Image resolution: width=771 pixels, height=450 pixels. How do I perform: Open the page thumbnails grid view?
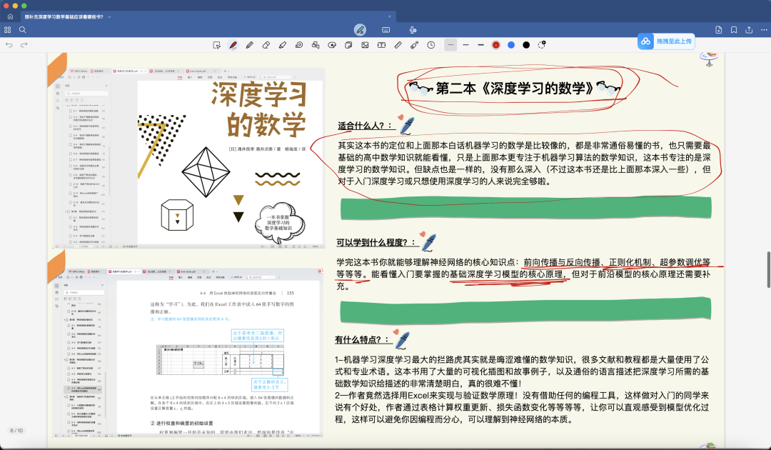pos(7,30)
